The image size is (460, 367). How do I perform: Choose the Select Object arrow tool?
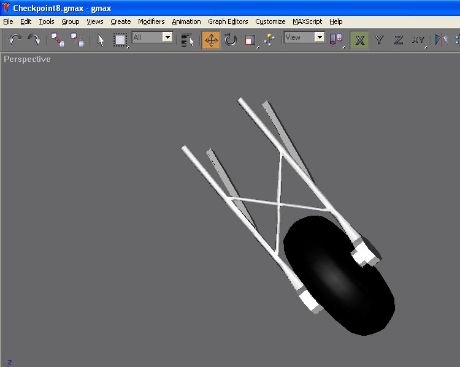[x=101, y=40]
